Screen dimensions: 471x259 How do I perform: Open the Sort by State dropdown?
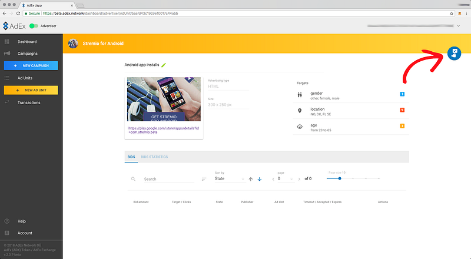pos(230,179)
